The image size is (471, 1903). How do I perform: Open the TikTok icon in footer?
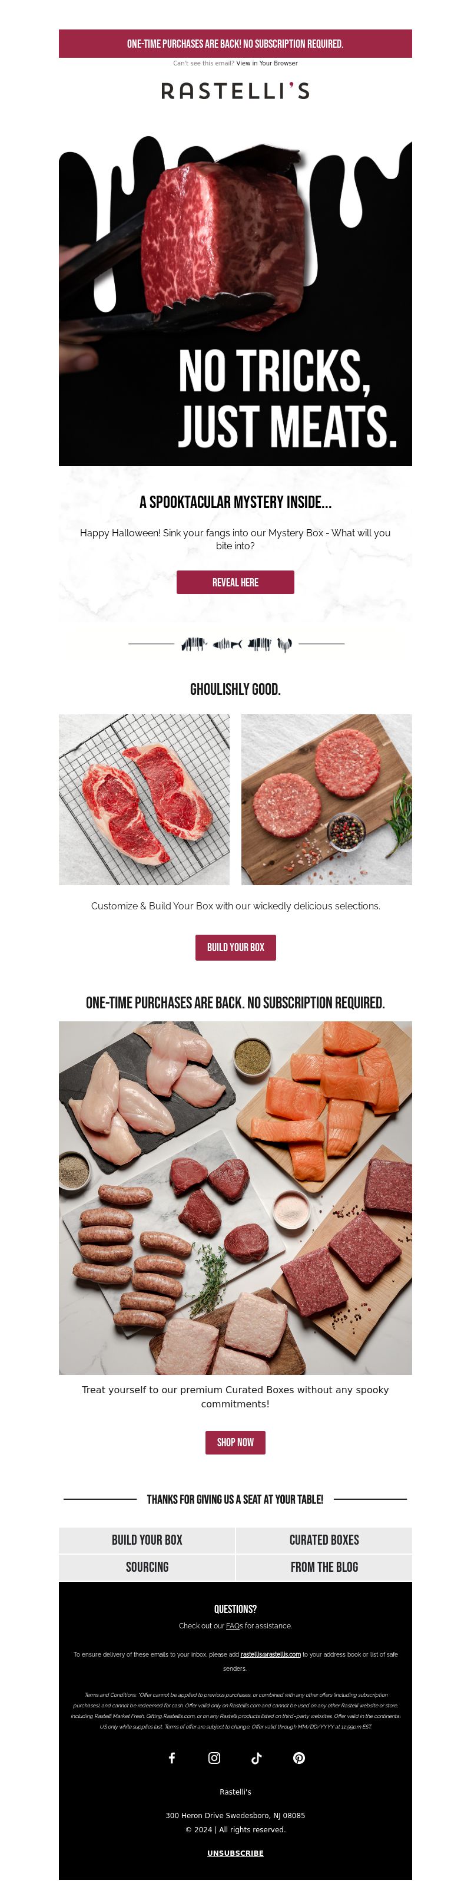(256, 1757)
